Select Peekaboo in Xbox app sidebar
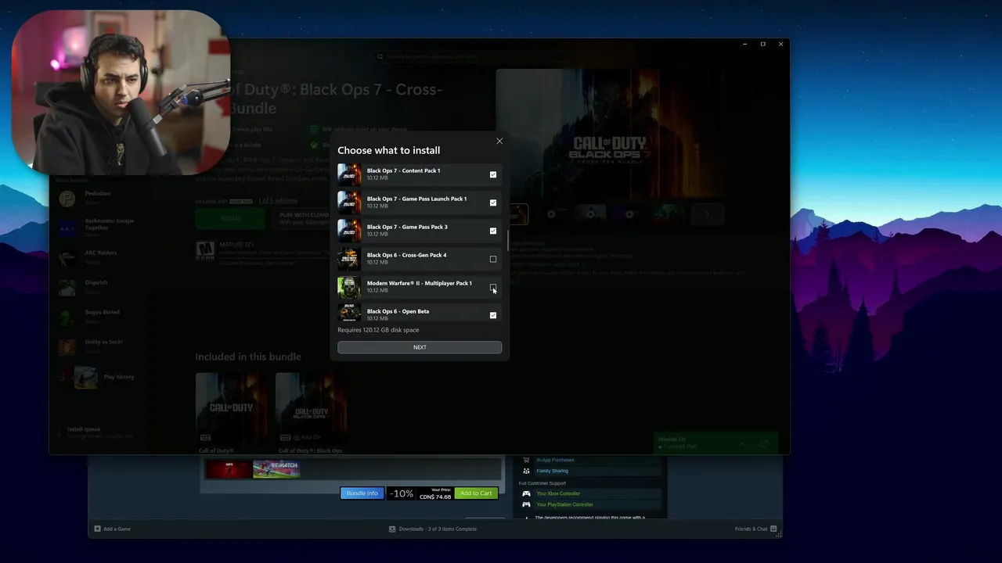Viewport: 1002px width, 563px height. pos(96,197)
